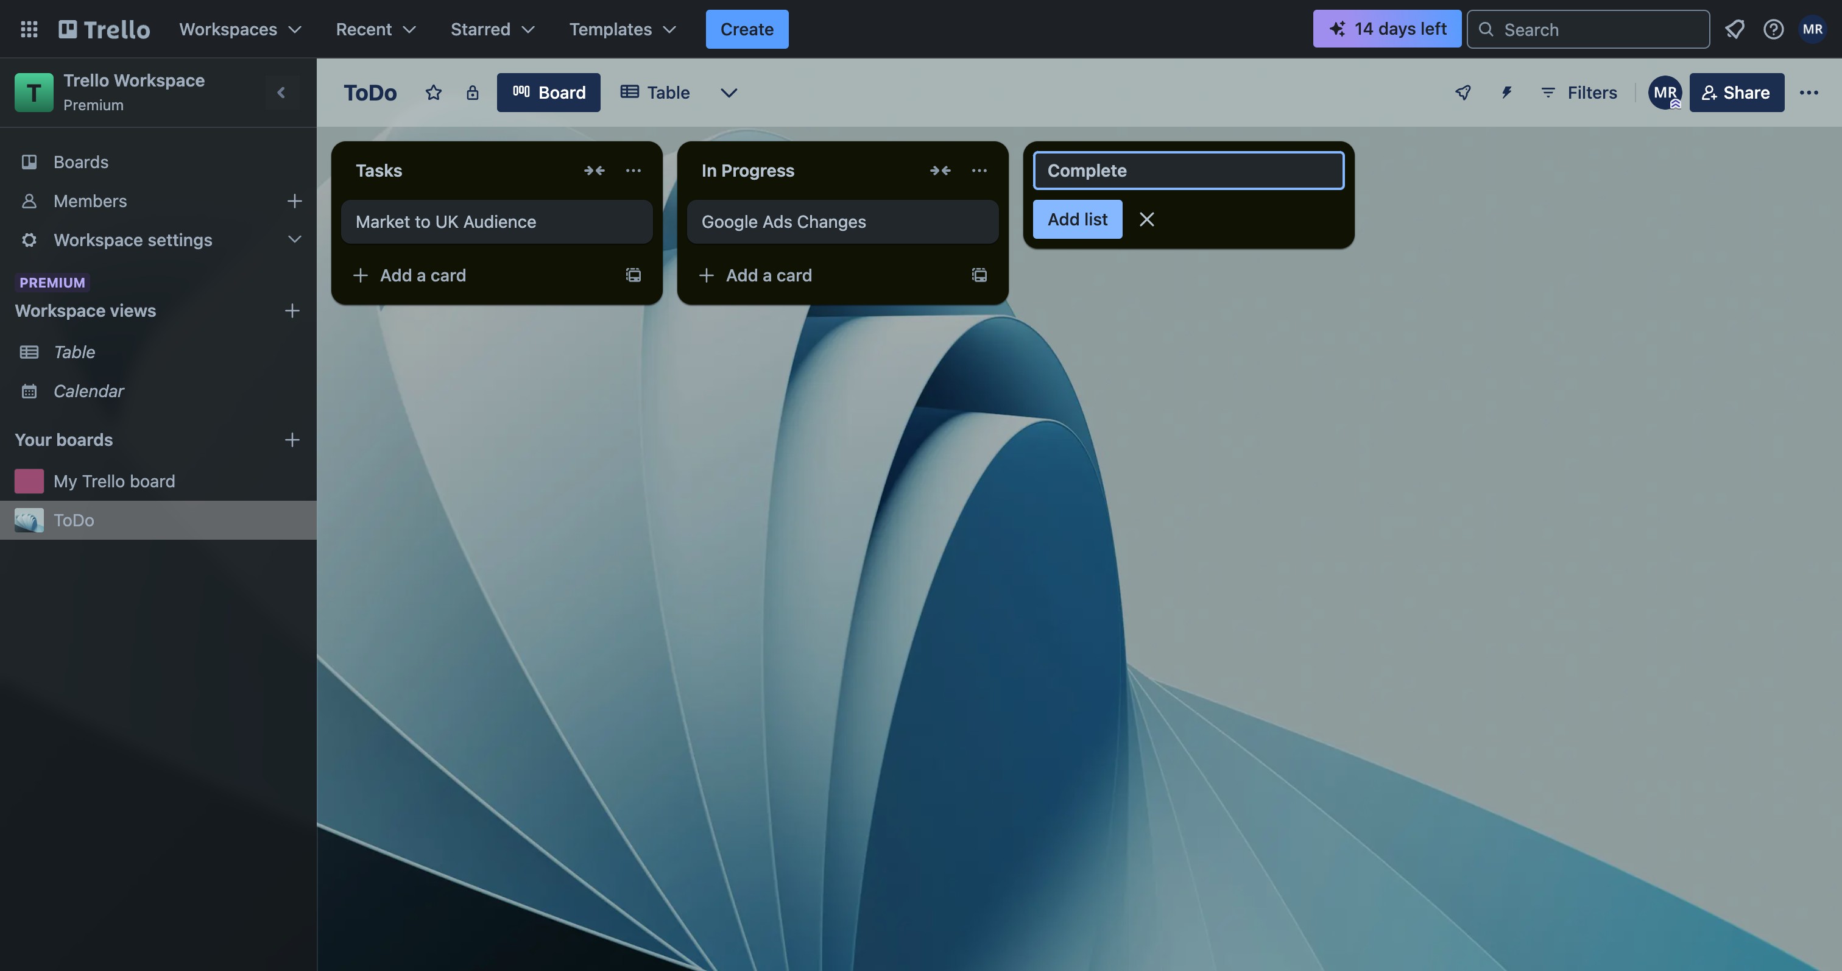The image size is (1842, 971).
Task: Star the ToDo board
Action: click(433, 92)
